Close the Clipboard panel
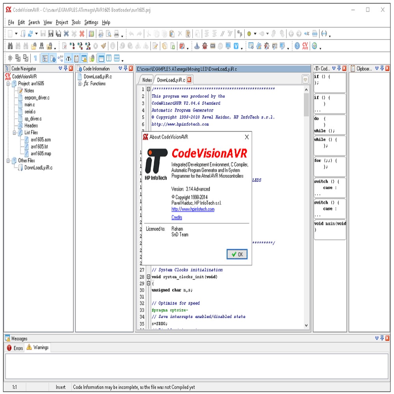This screenshot has width=394, height=394. coord(387,68)
